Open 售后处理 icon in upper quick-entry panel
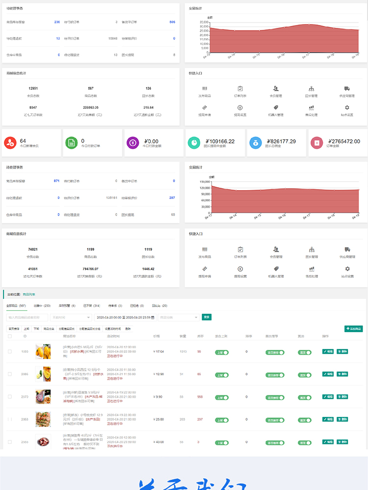This screenshot has height=490, width=368. [x=312, y=107]
